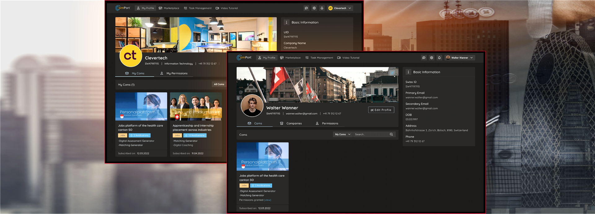Click magnifier icon in the Coms search box

(x=391, y=134)
